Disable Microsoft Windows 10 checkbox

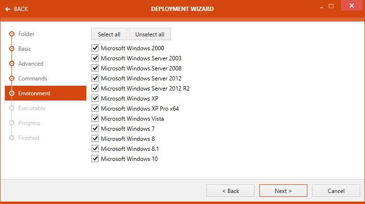95,159
